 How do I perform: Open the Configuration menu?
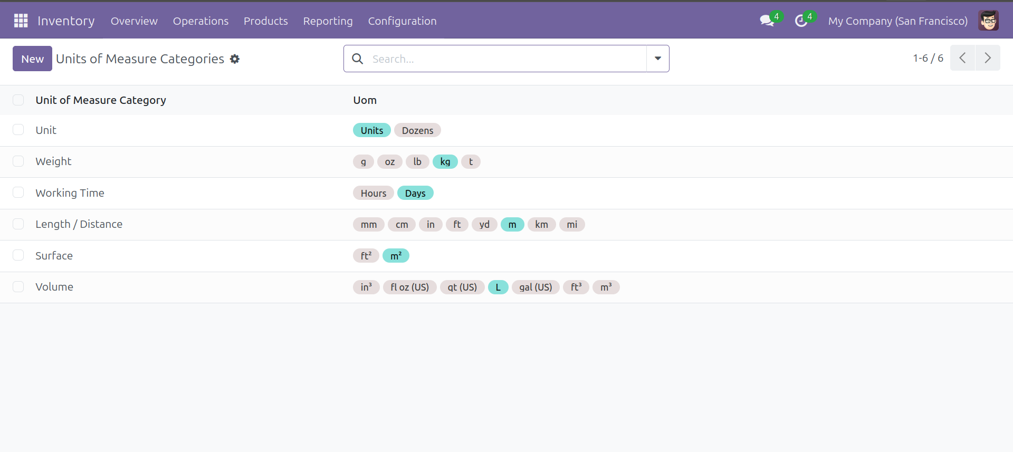(x=402, y=21)
